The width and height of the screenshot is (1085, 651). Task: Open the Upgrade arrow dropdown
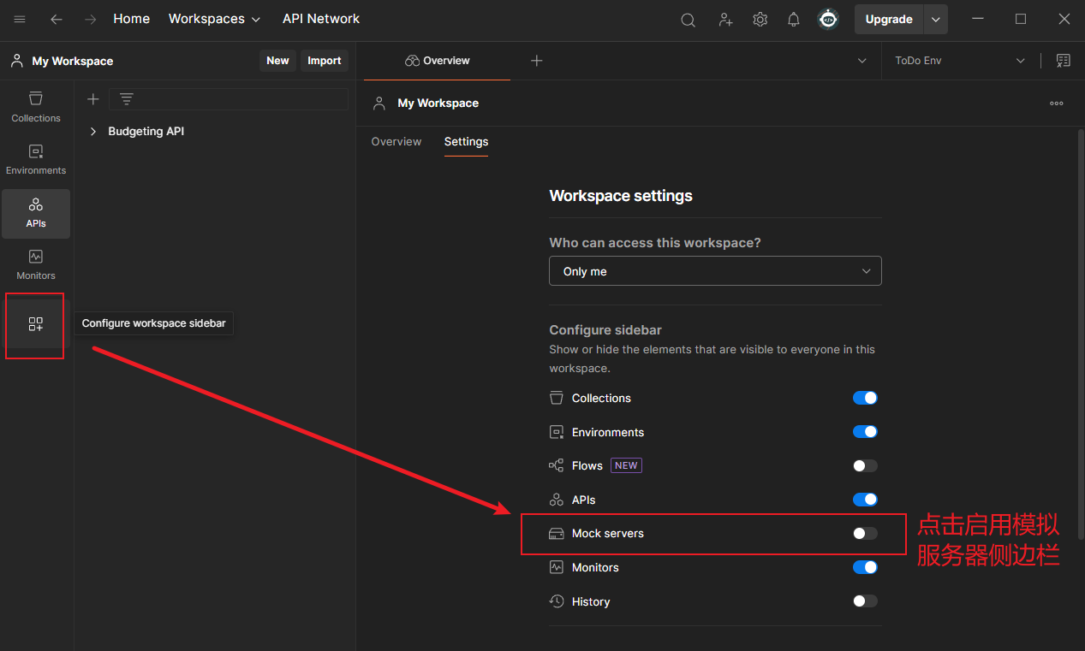tap(935, 19)
